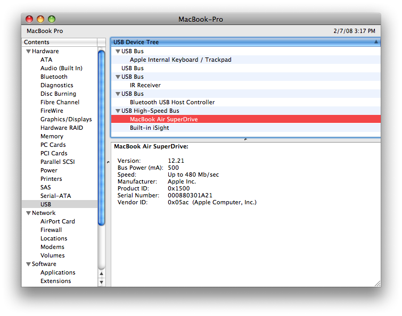Close the window with red button

tap(29, 19)
